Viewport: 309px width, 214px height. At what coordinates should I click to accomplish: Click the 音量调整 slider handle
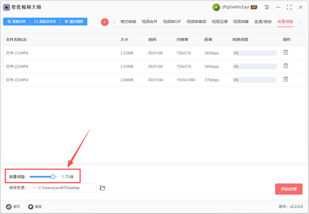tap(53, 177)
